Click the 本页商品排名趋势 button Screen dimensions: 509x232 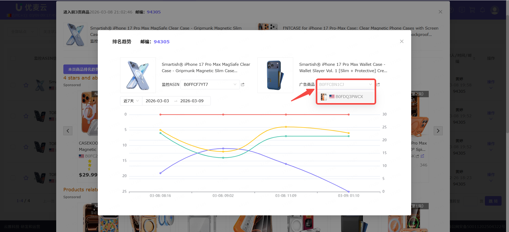pyautogui.click(x=81, y=69)
